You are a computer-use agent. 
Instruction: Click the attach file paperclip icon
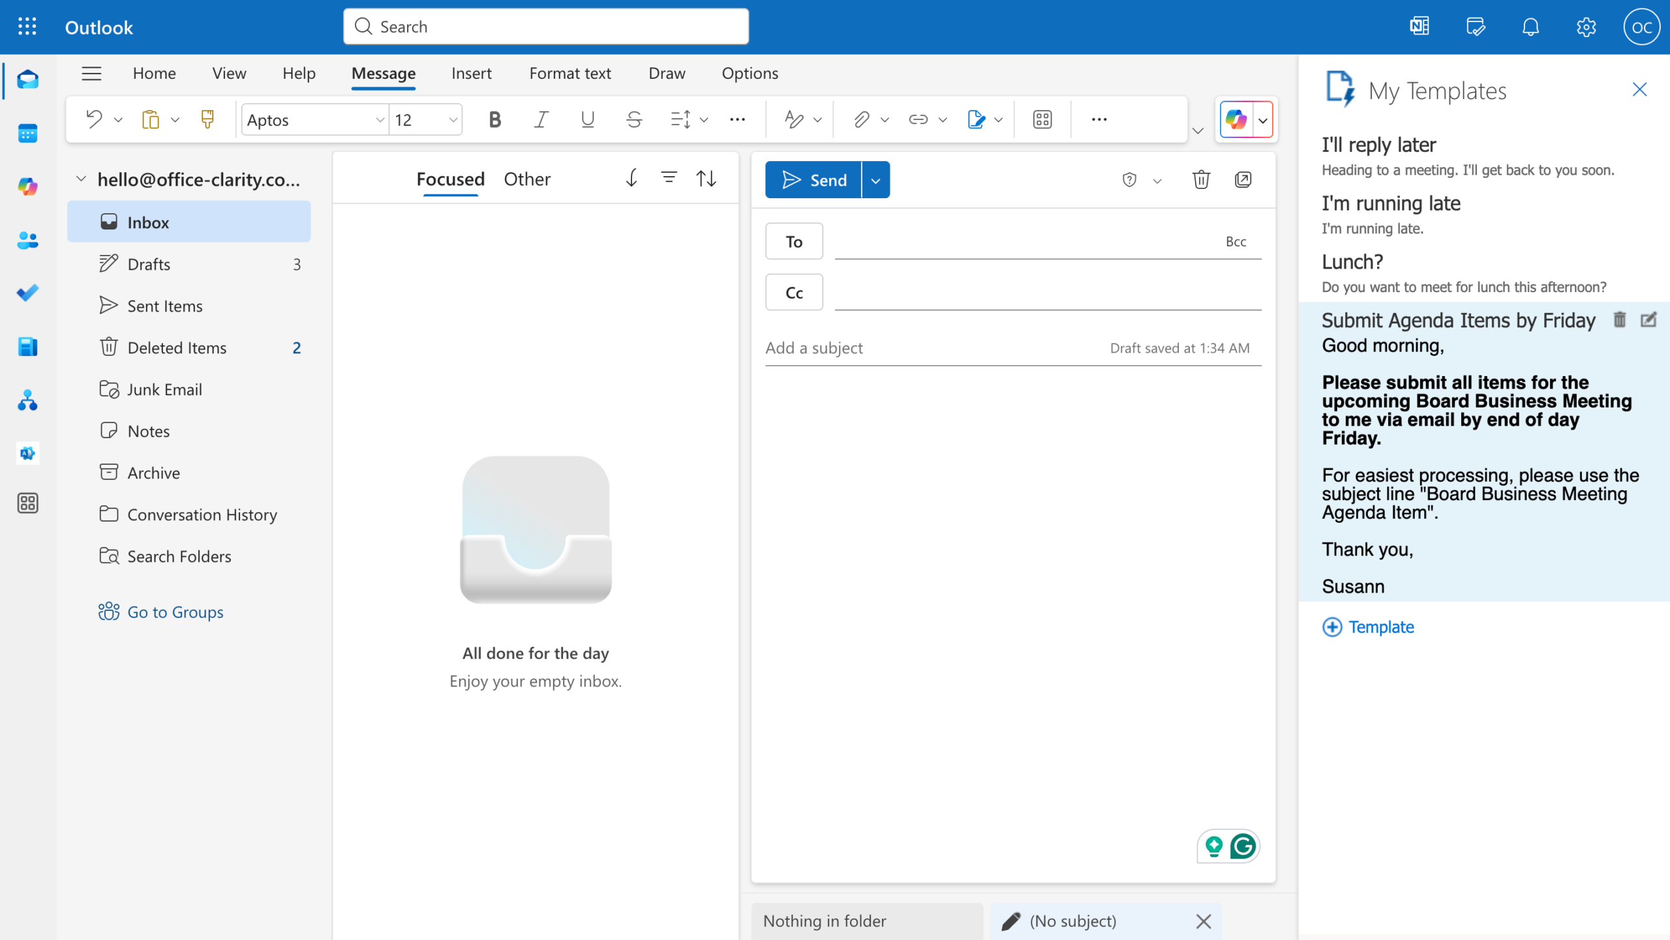point(861,119)
